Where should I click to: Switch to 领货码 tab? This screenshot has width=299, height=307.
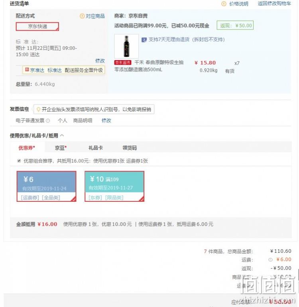click(130, 148)
